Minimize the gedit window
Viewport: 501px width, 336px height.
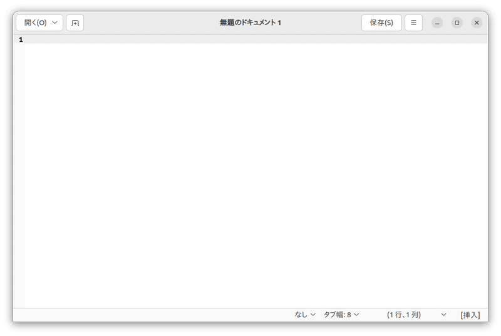tap(437, 23)
